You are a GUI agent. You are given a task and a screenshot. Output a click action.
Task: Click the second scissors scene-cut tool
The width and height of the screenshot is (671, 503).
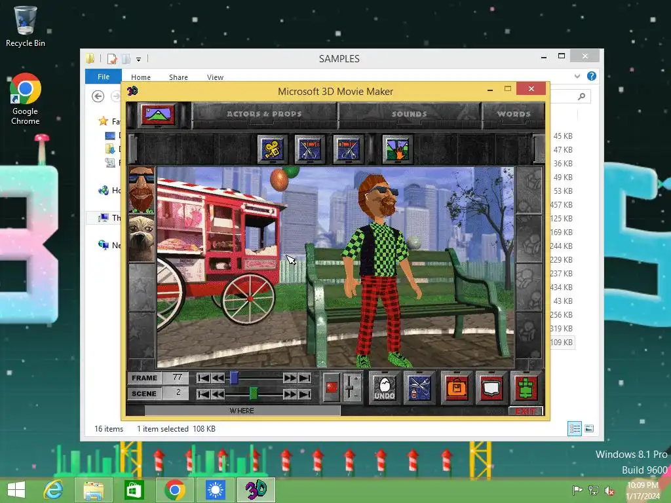[348, 149]
